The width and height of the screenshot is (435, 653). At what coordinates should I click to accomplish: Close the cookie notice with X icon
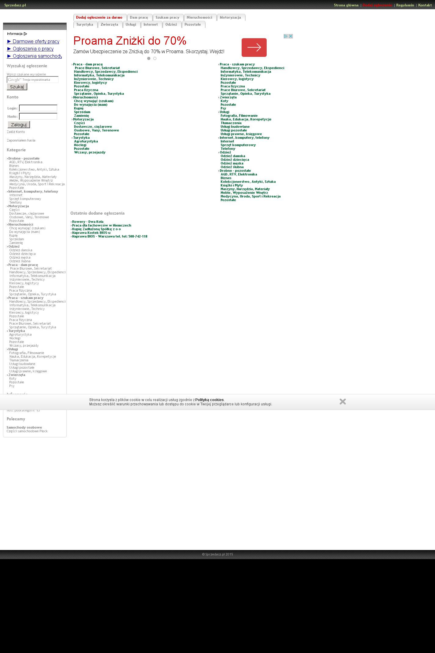tap(342, 402)
